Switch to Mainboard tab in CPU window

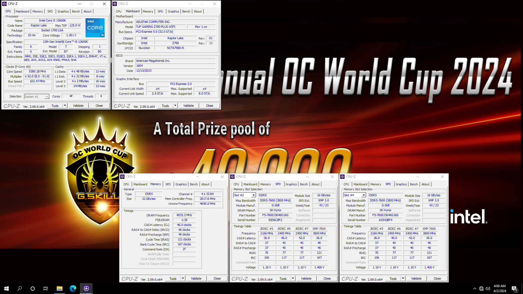click(22, 11)
